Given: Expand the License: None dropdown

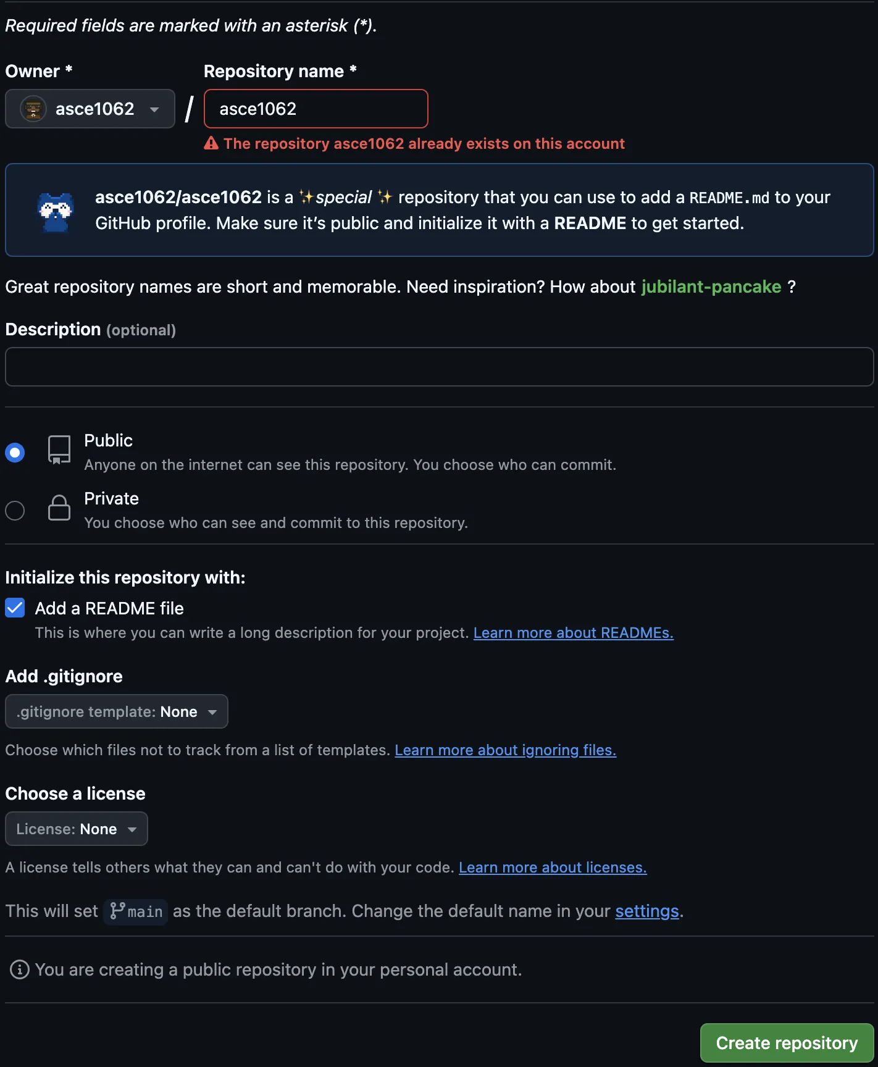Looking at the screenshot, I should (77, 829).
